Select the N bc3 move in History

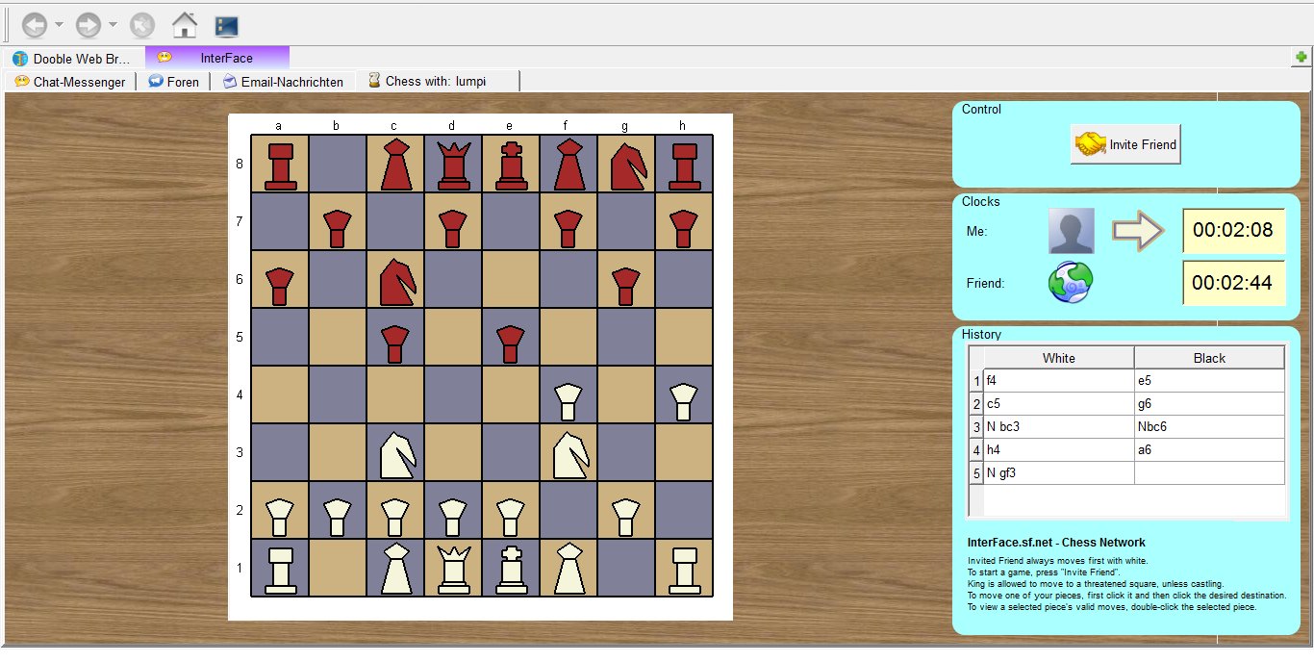(1058, 427)
